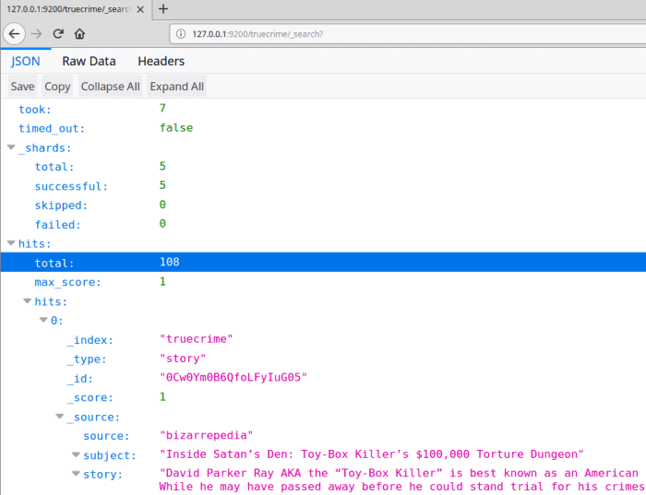
Task: Collapse the _source object
Action: (59, 417)
